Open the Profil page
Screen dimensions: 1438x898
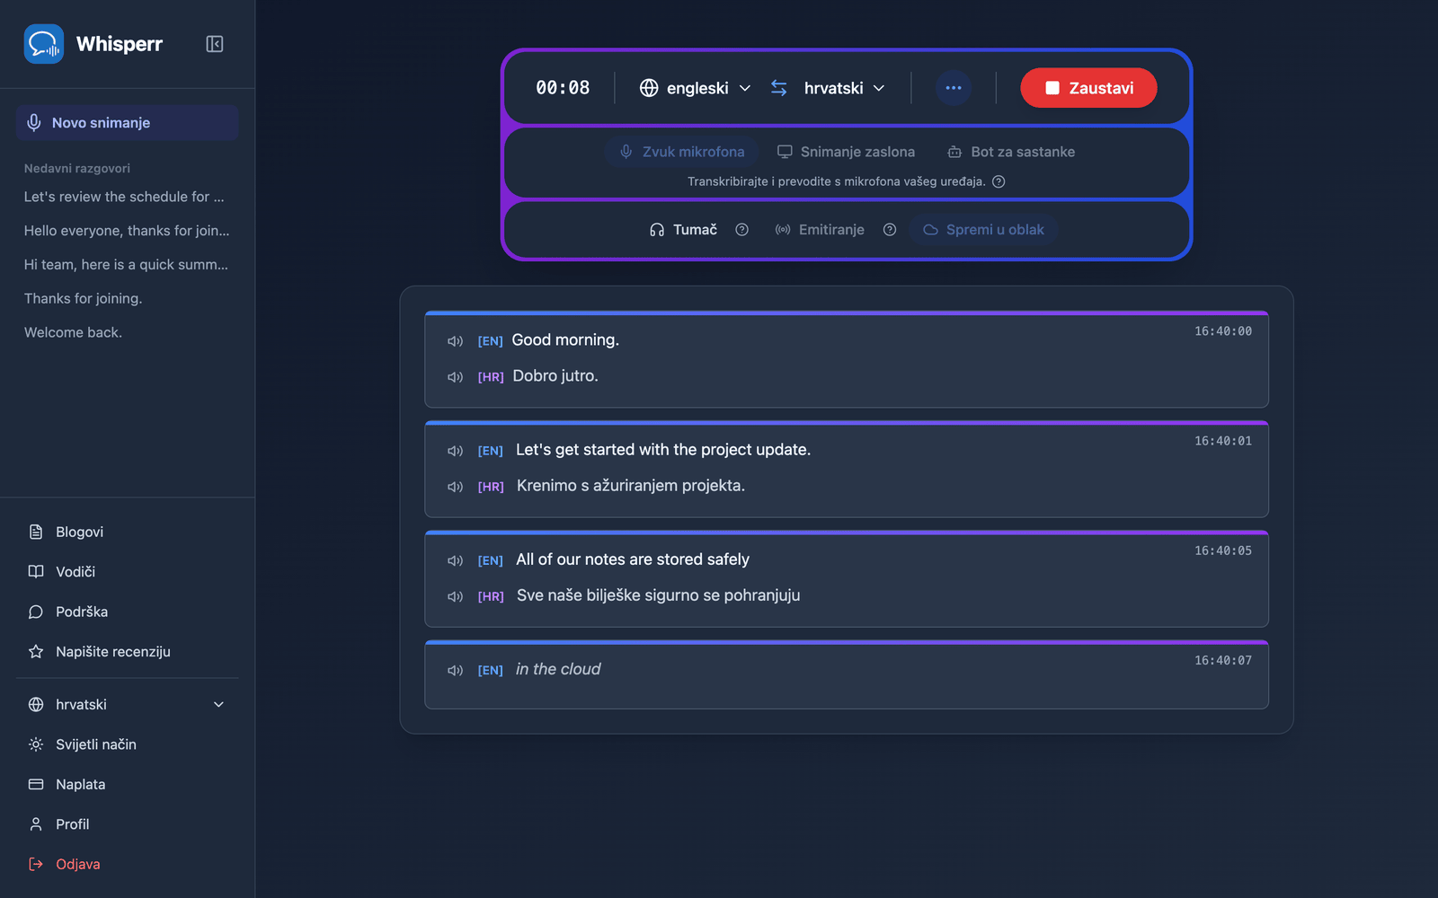pyautogui.click(x=127, y=824)
